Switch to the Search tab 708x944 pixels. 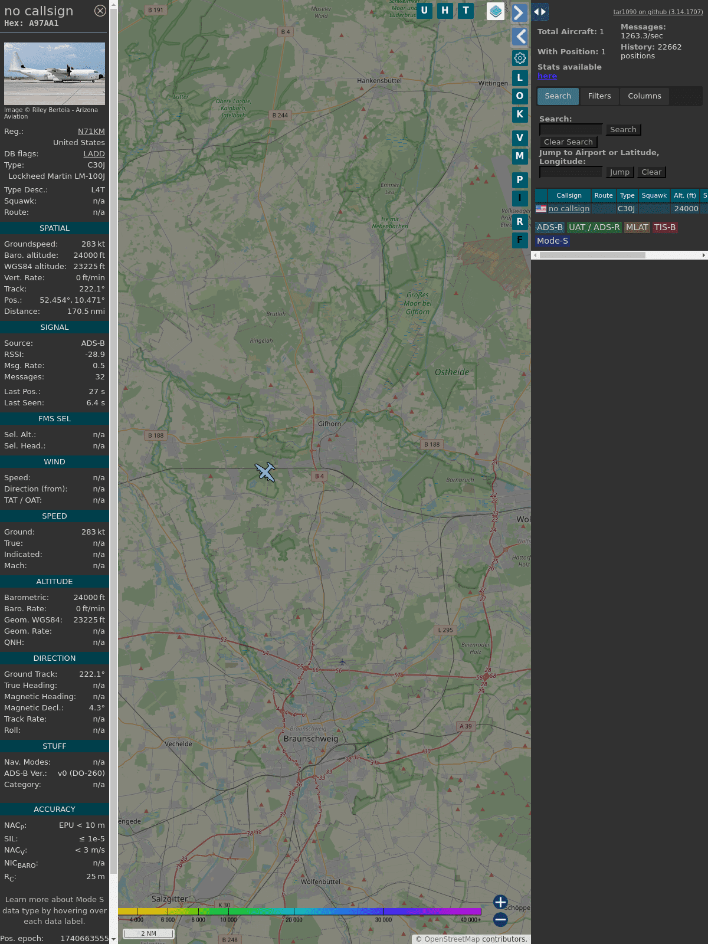(x=558, y=96)
